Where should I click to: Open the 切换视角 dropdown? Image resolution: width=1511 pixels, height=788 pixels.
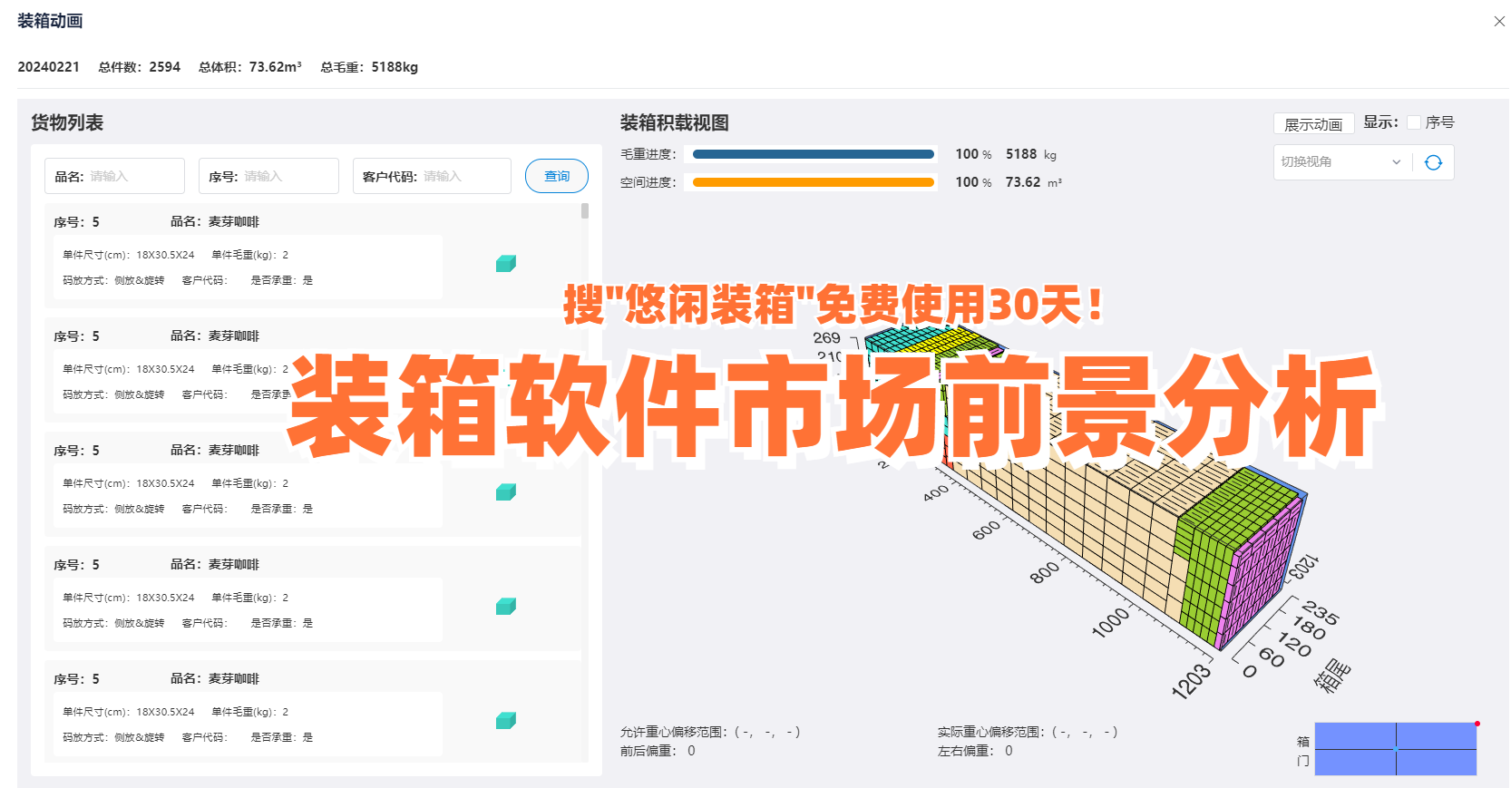coord(1341,162)
